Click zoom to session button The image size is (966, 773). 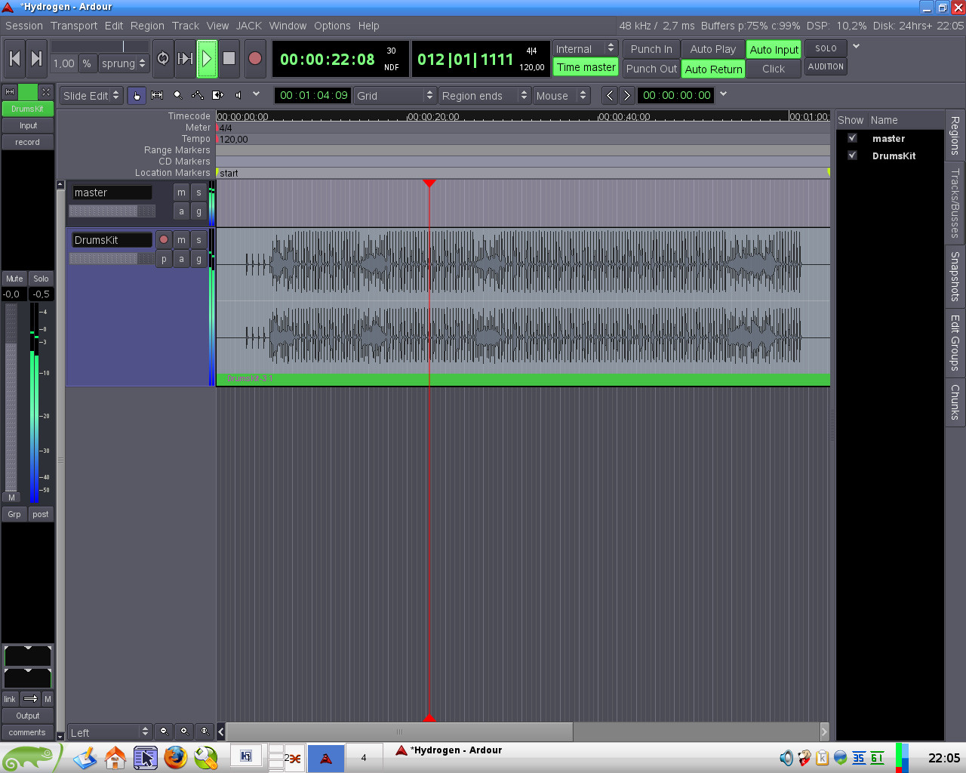(205, 731)
